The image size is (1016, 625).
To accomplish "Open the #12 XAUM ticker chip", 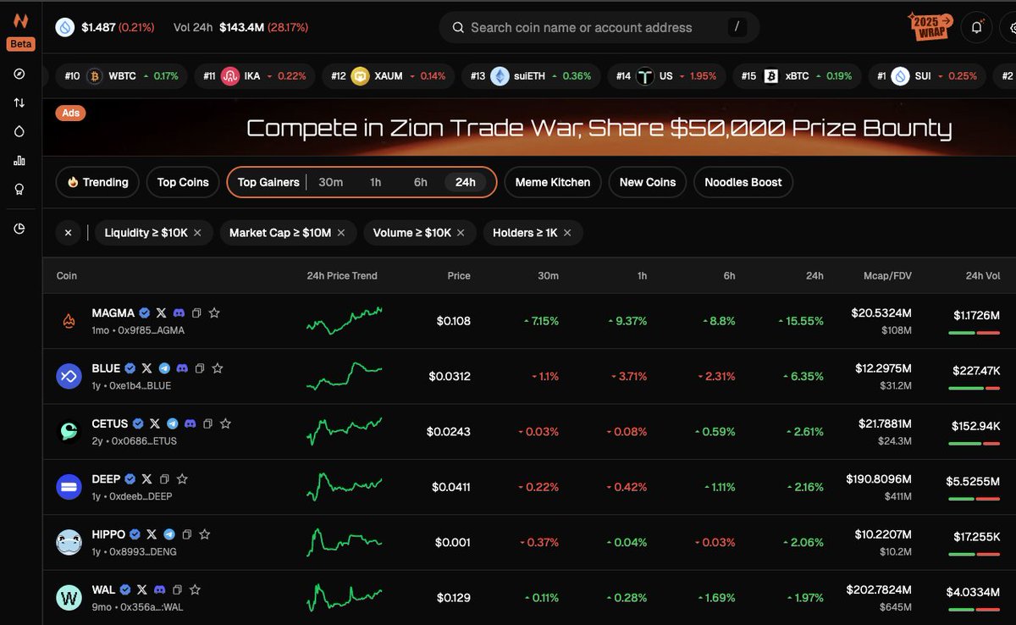I will [389, 76].
